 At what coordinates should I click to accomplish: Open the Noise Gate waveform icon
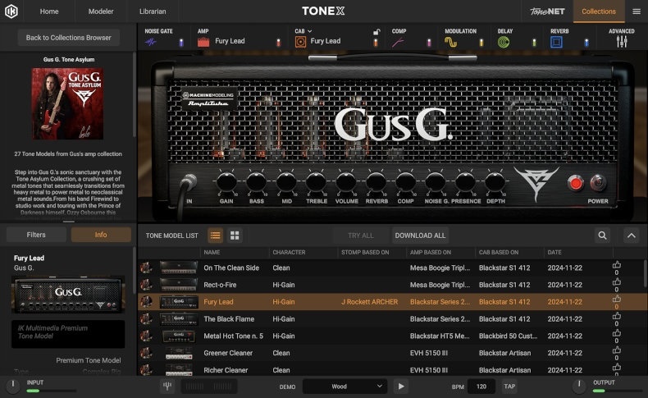pos(151,42)
